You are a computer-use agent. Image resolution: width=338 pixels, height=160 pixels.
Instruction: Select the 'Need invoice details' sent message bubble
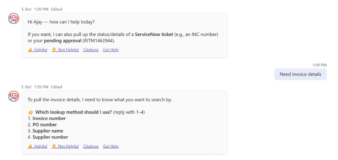(x=300, y=74)
